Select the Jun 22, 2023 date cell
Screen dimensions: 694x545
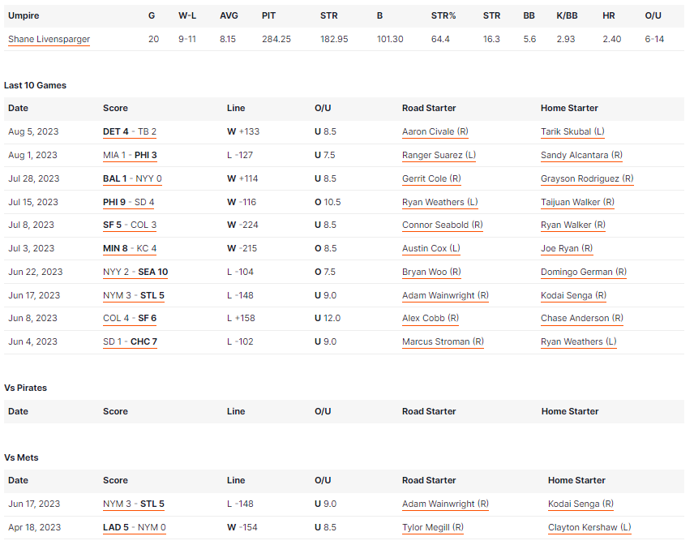(36, 272)
